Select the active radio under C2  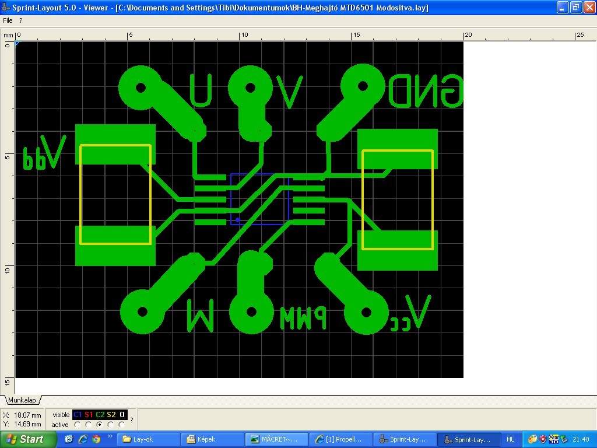tap(100, 425)
